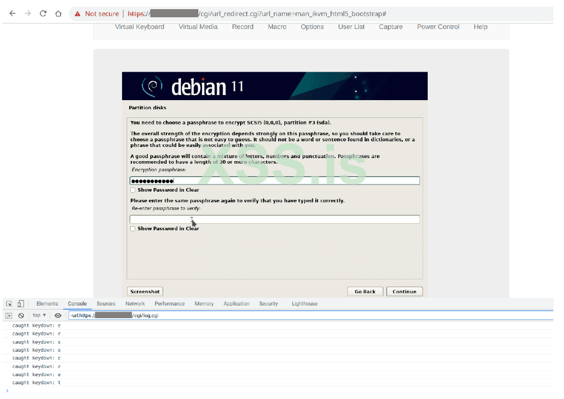Tick first Show Password in Clear checkbox
The image size is (564, 399).
click(x=133, y=190)
